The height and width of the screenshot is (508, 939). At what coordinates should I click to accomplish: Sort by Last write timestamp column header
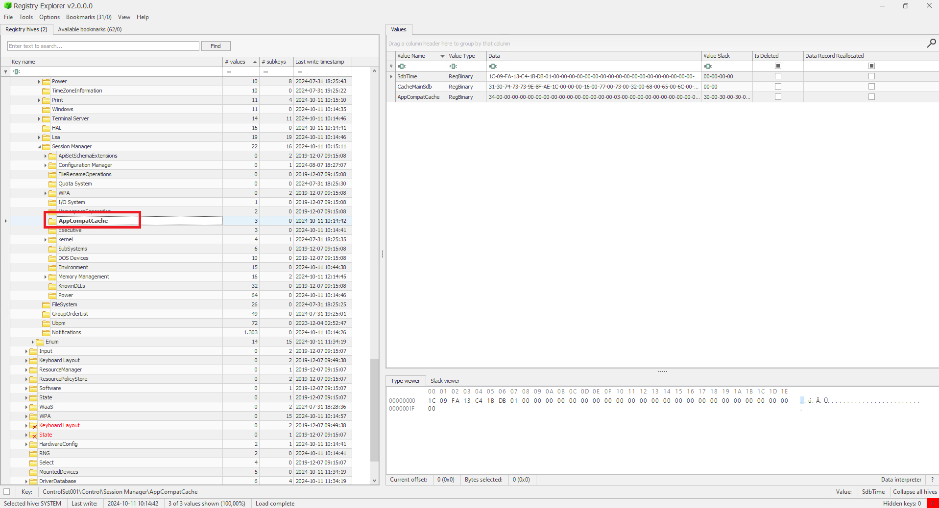(322, 62)
